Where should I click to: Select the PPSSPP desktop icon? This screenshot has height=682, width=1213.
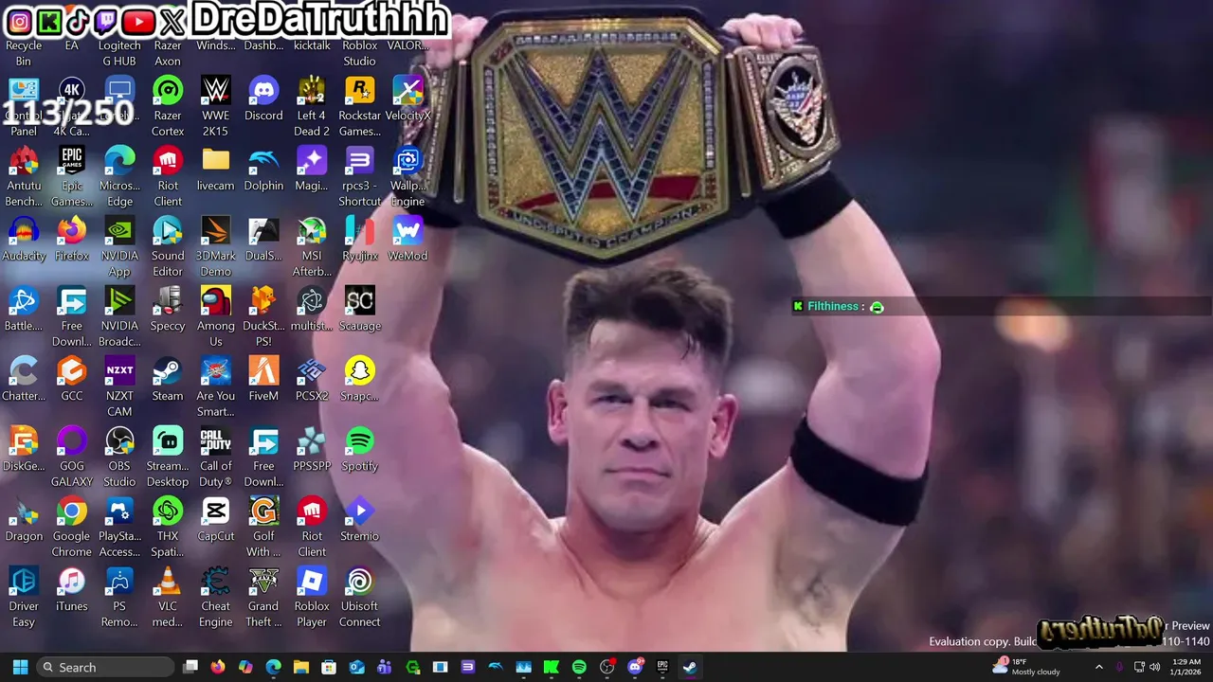point(312,449)
